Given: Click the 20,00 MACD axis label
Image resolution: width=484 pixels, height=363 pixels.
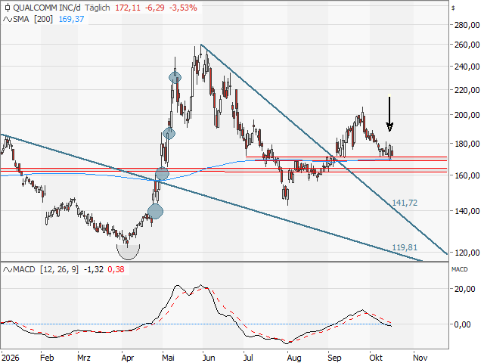Looking at the screenshot, I should (x=464, y=289).
